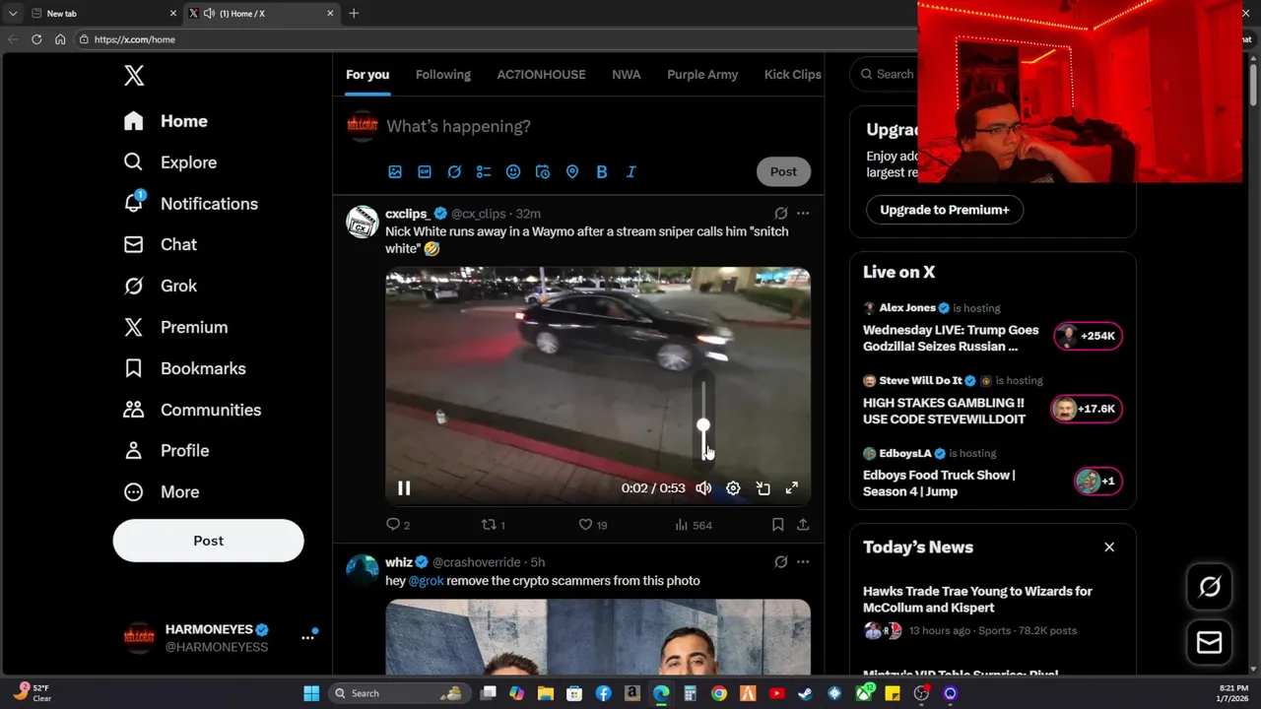This screenshot has width=1261, height=709.
Task: Click Grok icon on cxclips_ post
Action: pyautogui.click(x=781, y=214)
